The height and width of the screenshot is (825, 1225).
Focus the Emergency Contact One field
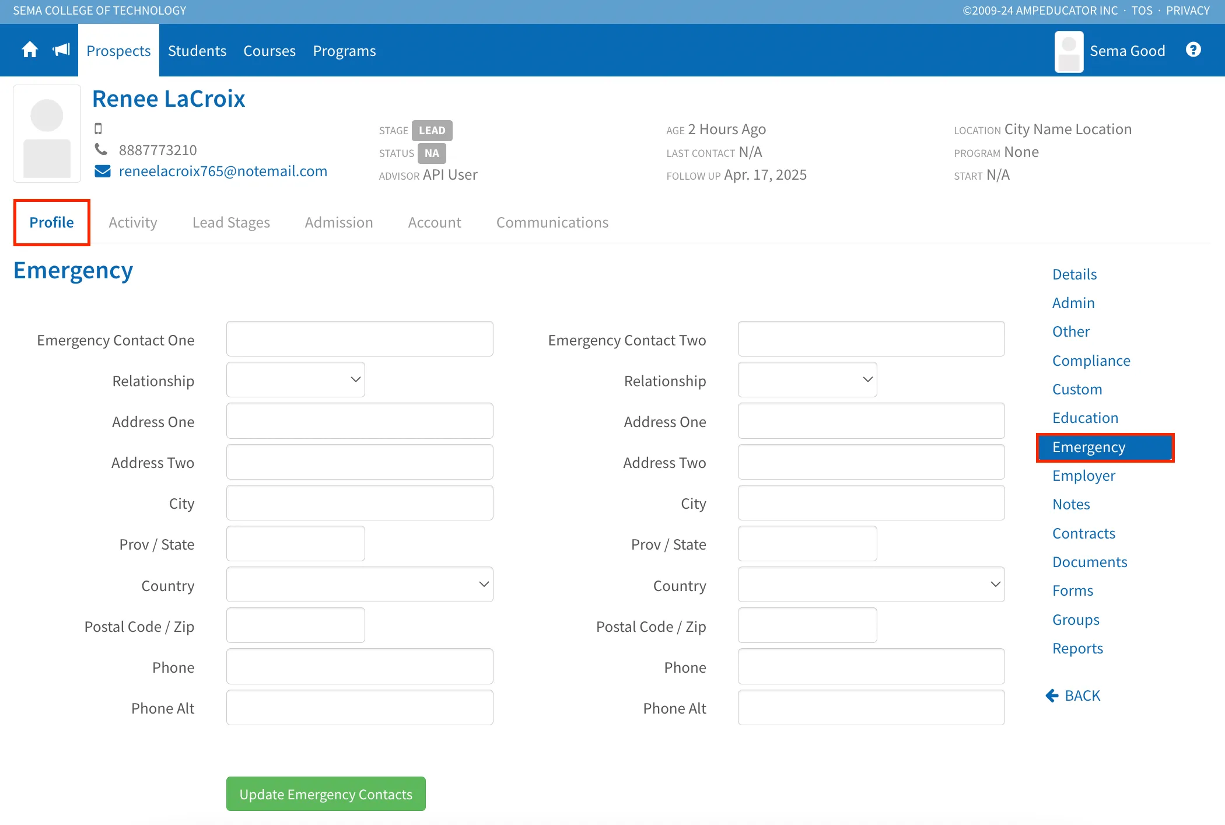click(360, 338)
